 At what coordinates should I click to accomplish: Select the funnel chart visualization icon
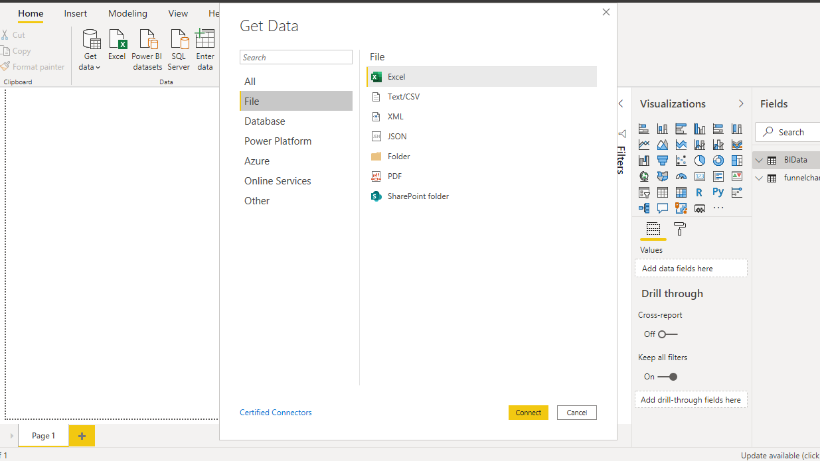click(662, 161)
